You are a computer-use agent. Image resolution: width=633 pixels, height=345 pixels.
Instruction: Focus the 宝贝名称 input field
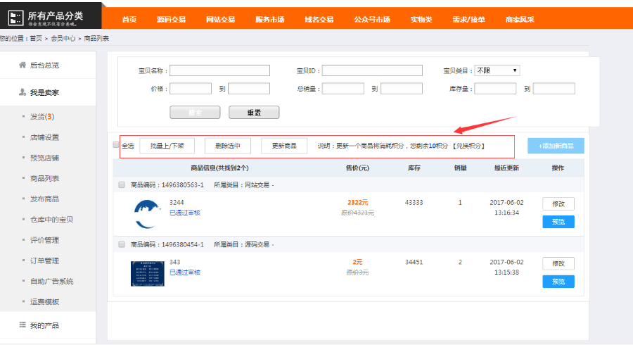coord(219,70)
